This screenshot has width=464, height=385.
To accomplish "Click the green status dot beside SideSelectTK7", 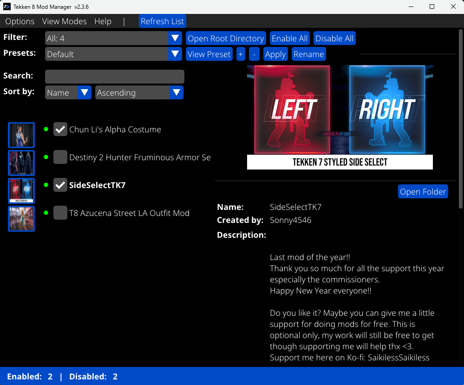I will pos(46,185).
